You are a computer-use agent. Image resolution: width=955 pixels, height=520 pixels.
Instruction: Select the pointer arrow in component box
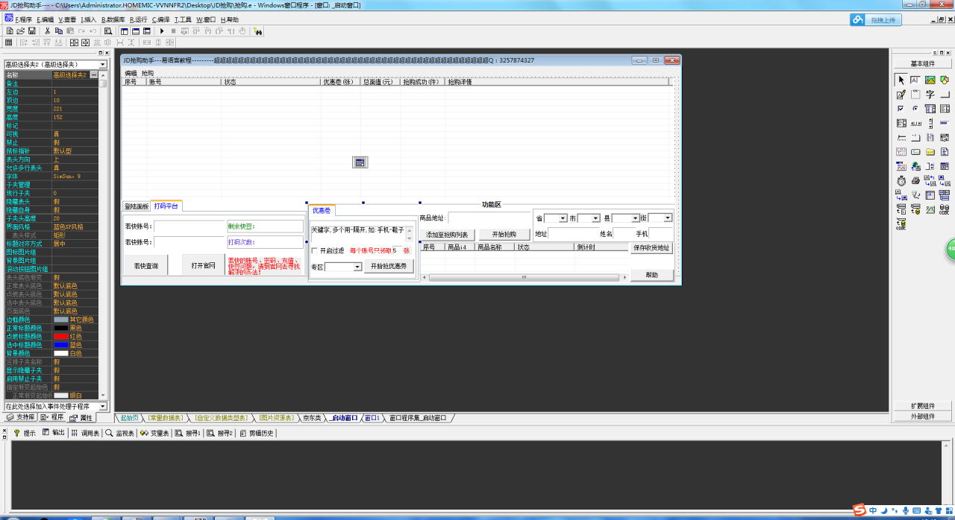pos(901,80)
